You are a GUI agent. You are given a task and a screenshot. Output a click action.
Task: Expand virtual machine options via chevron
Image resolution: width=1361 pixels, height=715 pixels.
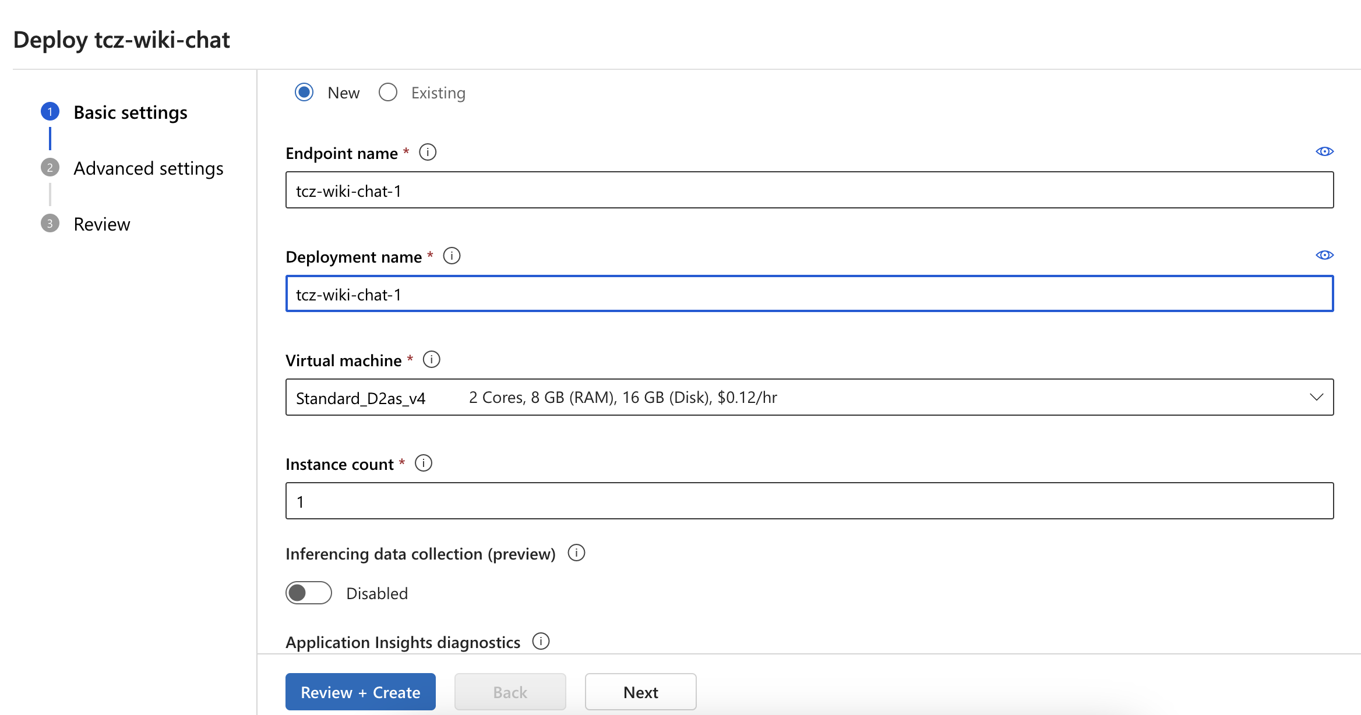pos(1316,397)
